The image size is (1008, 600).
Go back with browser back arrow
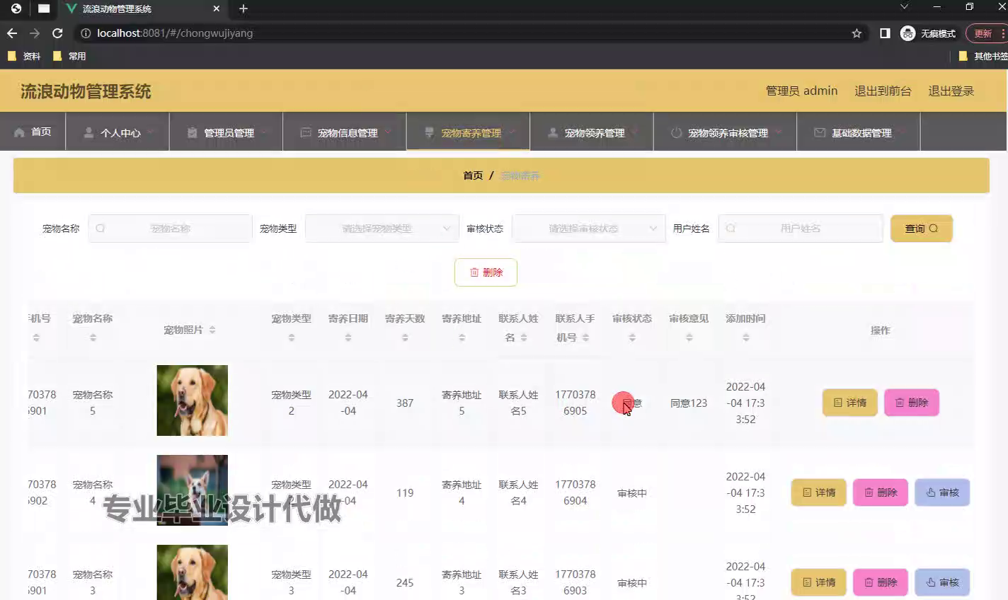coord(12,33)
